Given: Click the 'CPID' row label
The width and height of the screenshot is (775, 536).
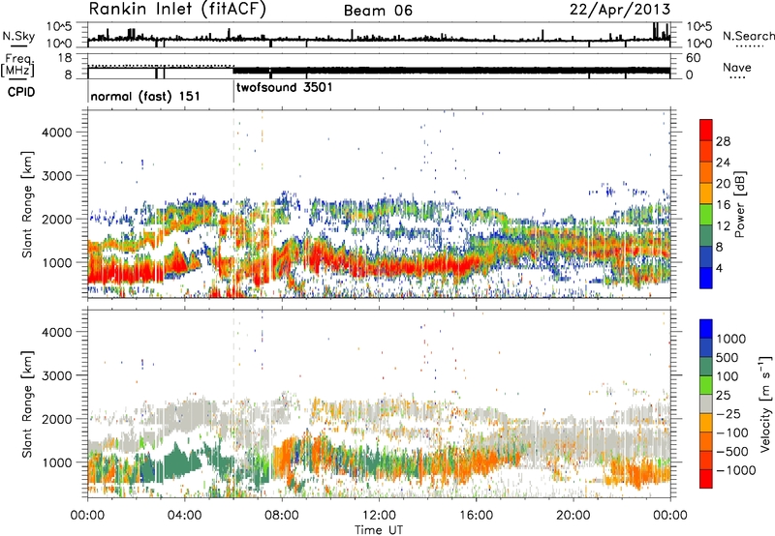Looking at the screenshot, I should click(x=21, y=92).
